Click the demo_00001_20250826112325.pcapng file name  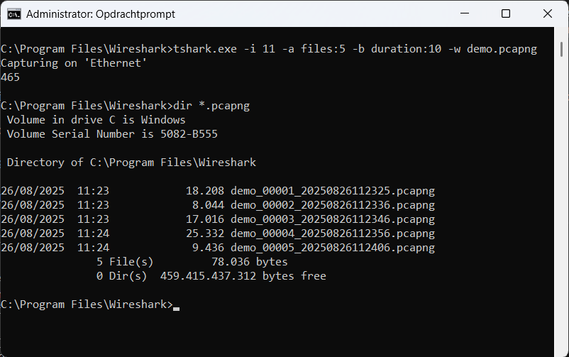(332, 191)
